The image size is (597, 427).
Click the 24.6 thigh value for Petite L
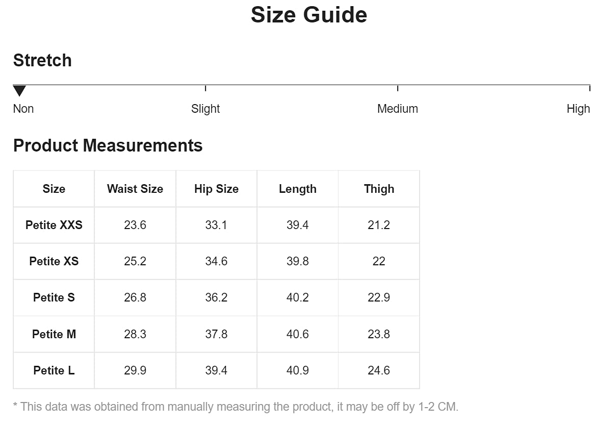(379, 370)
